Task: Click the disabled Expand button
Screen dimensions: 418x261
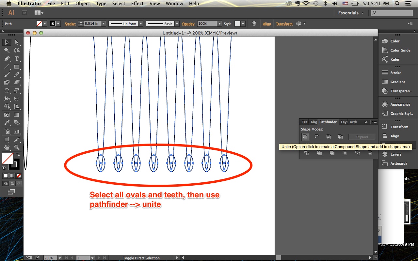Action: (x=362, y=137)
